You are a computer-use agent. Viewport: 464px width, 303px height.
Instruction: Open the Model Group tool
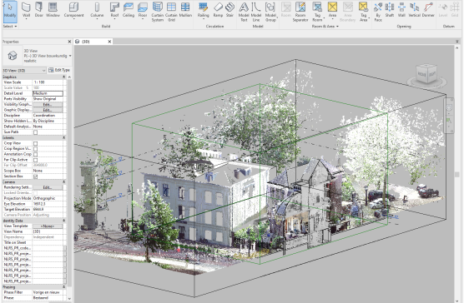pyautogui.click(x=270, y=12)
